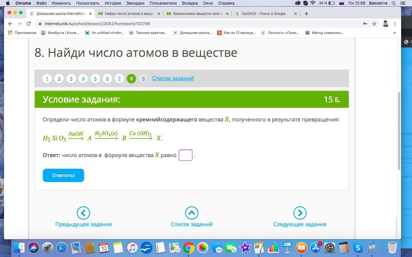The image size is (412, 257).
Task: Go to task number 5
Action: pyautogui.click(x=95, y=79)
